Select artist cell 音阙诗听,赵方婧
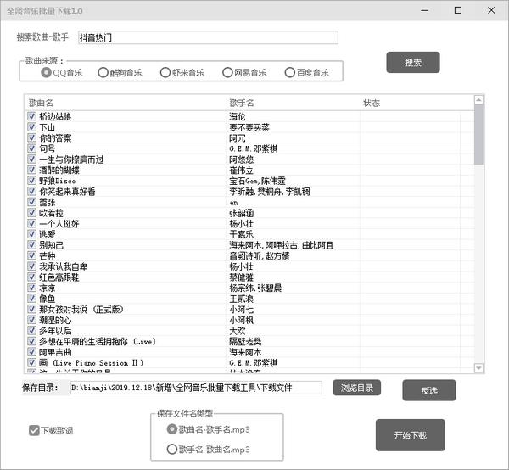Viewport: 509px width, 470px height. (x=260, y=255)
